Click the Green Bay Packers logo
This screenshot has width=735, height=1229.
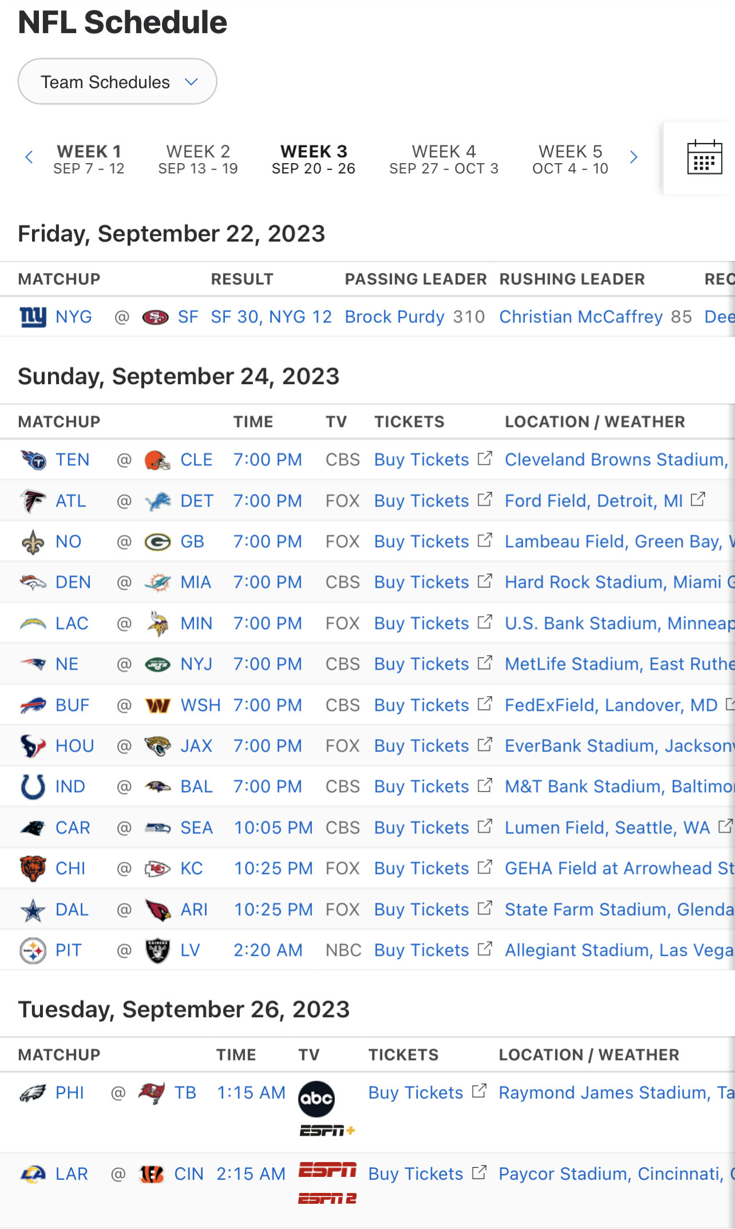point(157,542)
